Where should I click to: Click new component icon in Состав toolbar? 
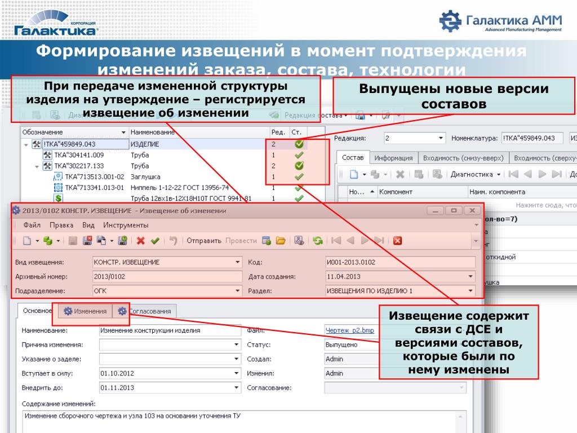point(354,174)
